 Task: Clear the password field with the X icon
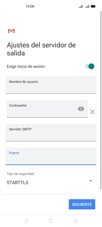click(92, 112)
